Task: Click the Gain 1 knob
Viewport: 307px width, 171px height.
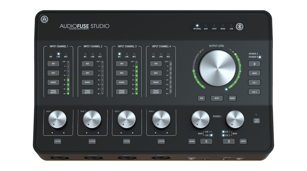Action: [x=57, y=120]
